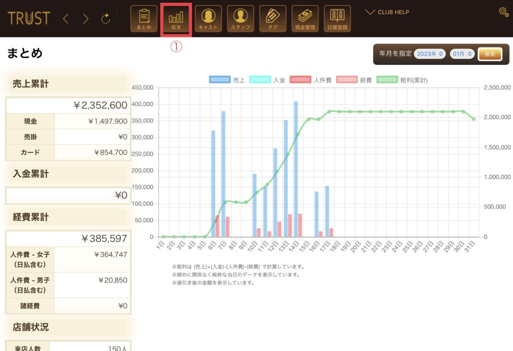
Task: Open the 収支 bar chart icon
Action: tap(176, 18)
